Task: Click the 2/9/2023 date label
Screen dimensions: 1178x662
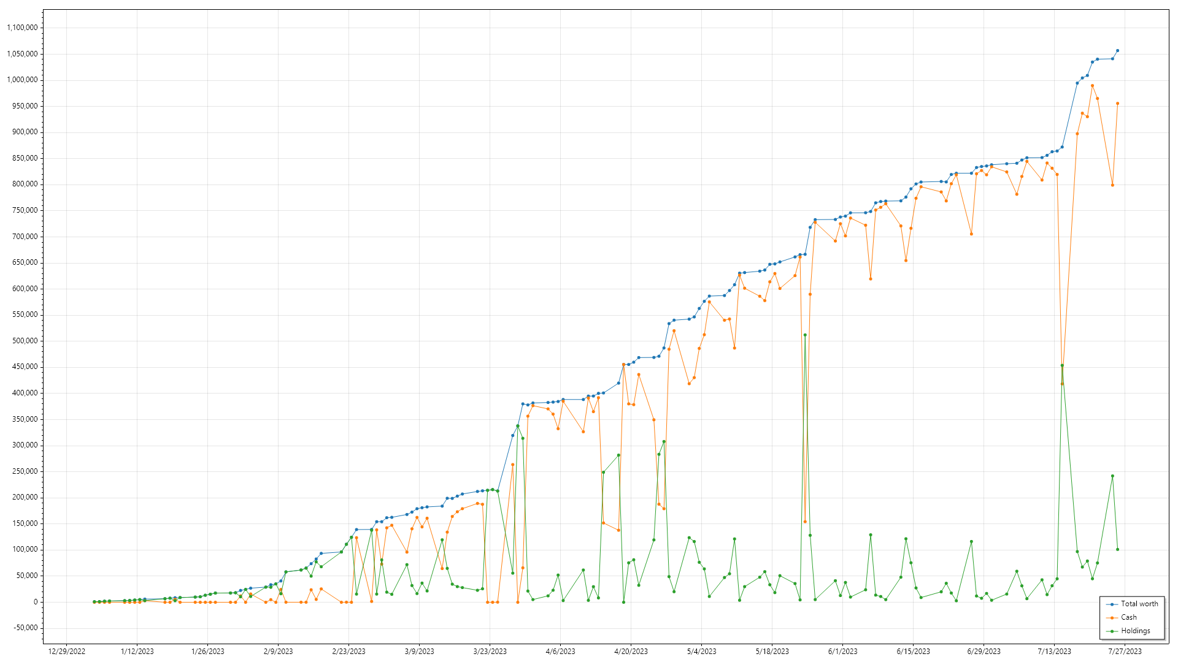Action: pos(278,652)
